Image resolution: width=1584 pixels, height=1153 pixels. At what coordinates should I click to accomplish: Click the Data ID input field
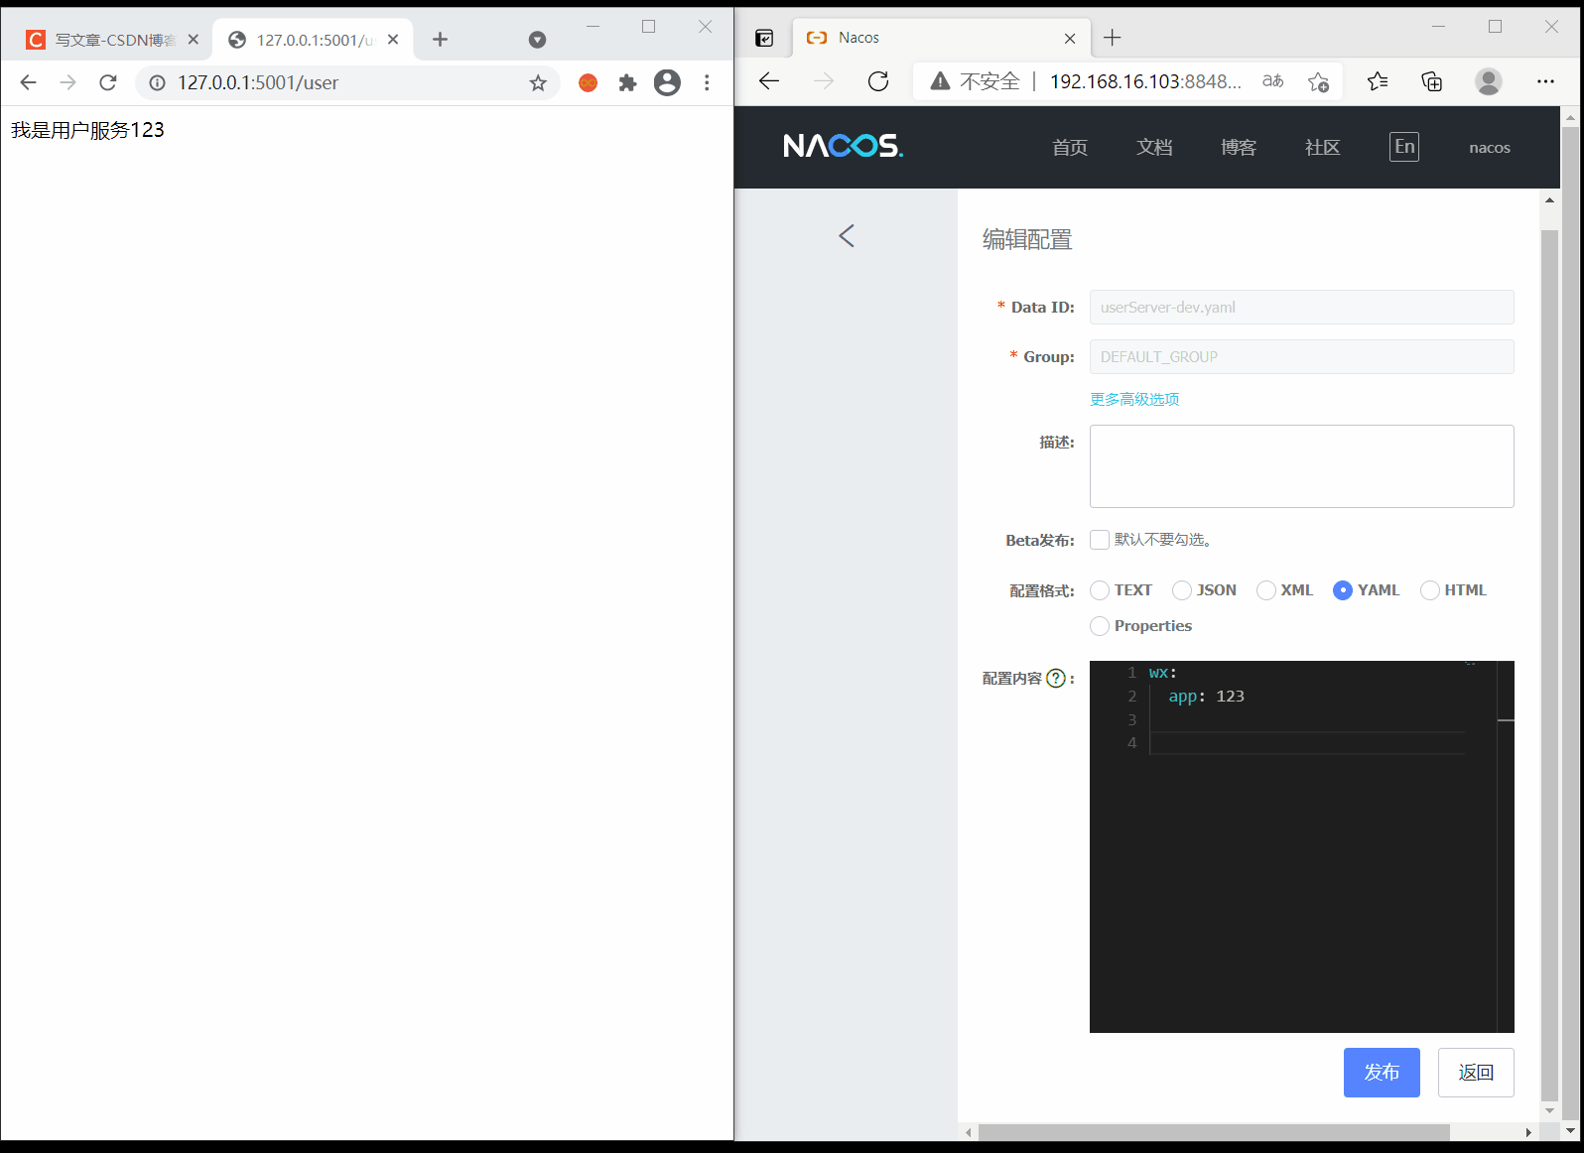click(x=1301, y=307)
